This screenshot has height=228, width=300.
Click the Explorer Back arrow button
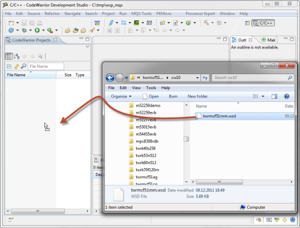click(110, 78)
